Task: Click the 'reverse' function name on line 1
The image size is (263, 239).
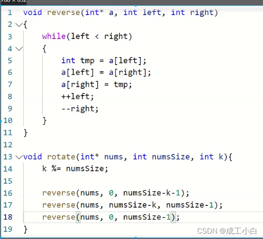Action: coord(64,13)
